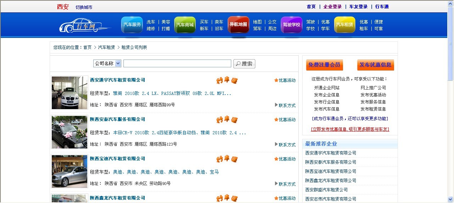The height and width of the screenshot is (203, 454).
Task: Open 西安群盛汽车租赁公司 in recommended list
Action: coord(327,190)
